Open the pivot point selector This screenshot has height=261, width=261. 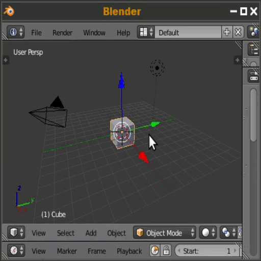tap(228, 232)
